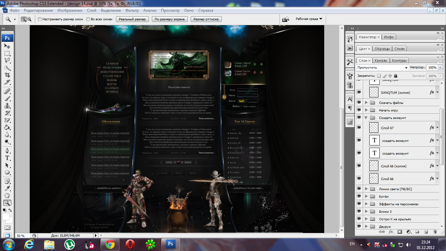Enable 'Настраивать размер окон' checkbox
446x251 pixels.
[40, 19]
